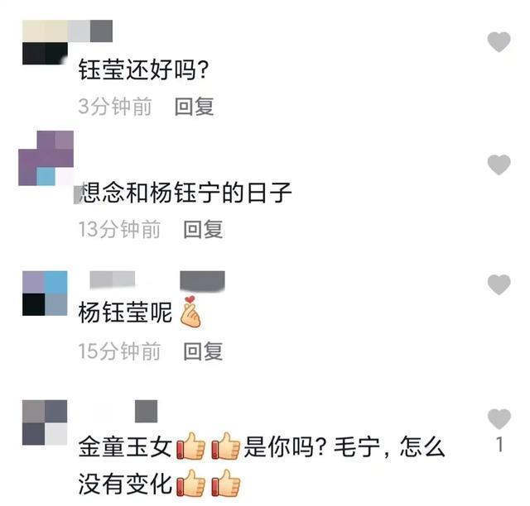Click the finger-heart emoji after "杨钰莹呢"
The height and width of the screenshot is (506, 530).
(x=190, y=312)
